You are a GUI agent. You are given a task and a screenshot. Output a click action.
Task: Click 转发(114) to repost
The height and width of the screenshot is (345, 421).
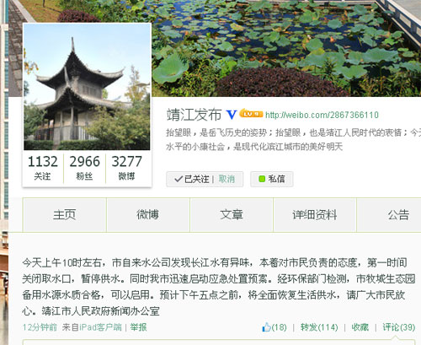(x=319, y=327)
